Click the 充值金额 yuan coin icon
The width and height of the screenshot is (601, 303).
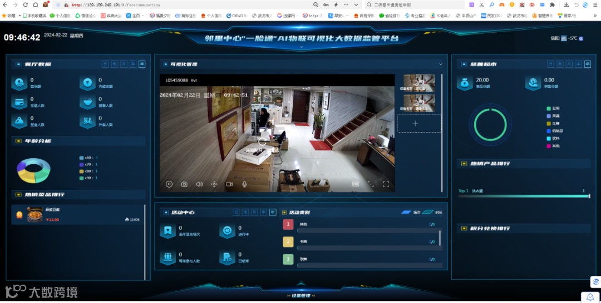[x=87, y=83]
